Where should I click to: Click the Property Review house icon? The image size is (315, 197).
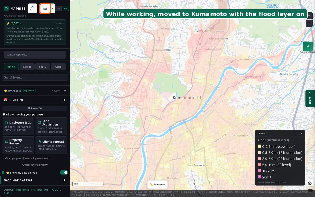(6, 142)
